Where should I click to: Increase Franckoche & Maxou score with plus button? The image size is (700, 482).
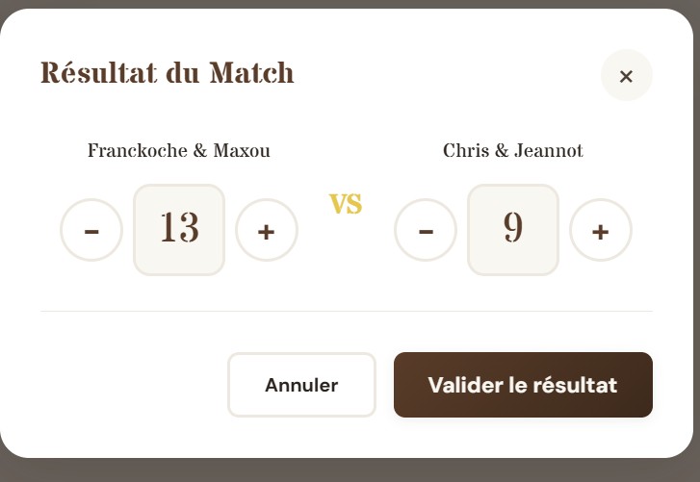[267, 230]
